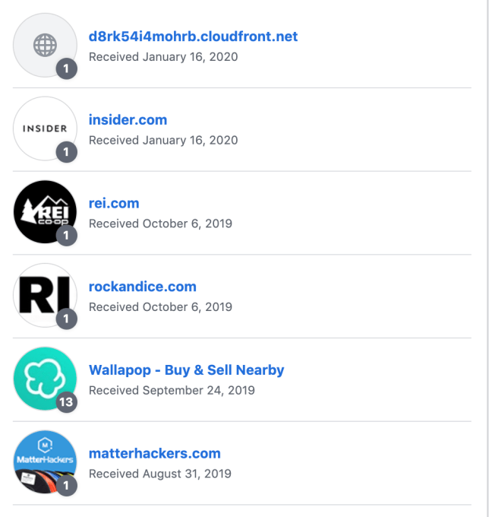Click the count badge on the globe icon

tap(66, 69)
